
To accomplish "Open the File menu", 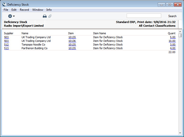I will [x=6, y=10].
